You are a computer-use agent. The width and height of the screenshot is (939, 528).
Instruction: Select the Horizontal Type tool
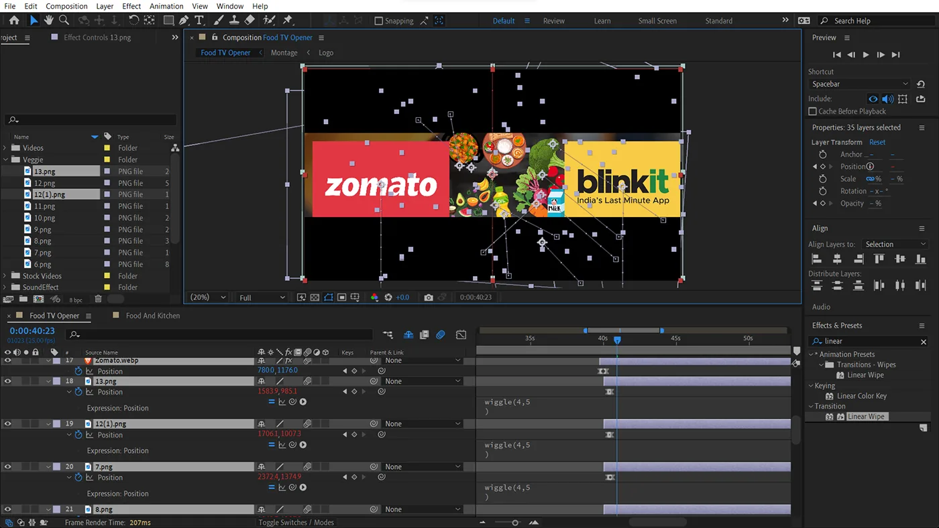(199, 21)
